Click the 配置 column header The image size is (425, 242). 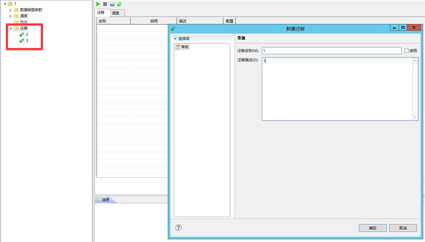click(x=230, y=21)
